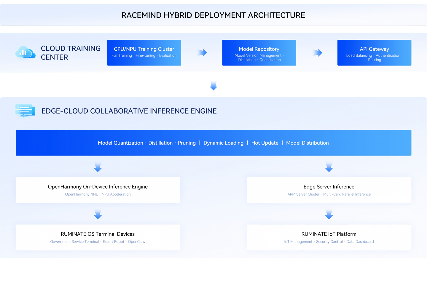Click the NPU Acceleration label

pos(116,194)
